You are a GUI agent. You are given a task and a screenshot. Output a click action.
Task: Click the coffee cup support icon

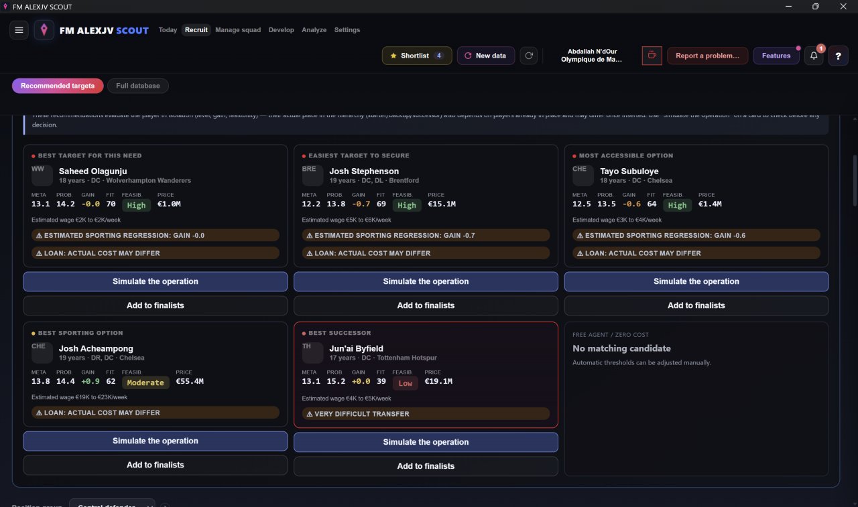tap(652, 56)
